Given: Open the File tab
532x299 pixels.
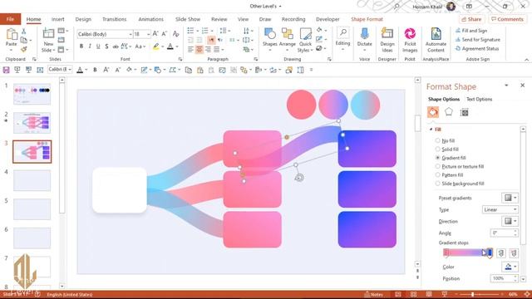Looking at the screenshot, I should [10, 19].
